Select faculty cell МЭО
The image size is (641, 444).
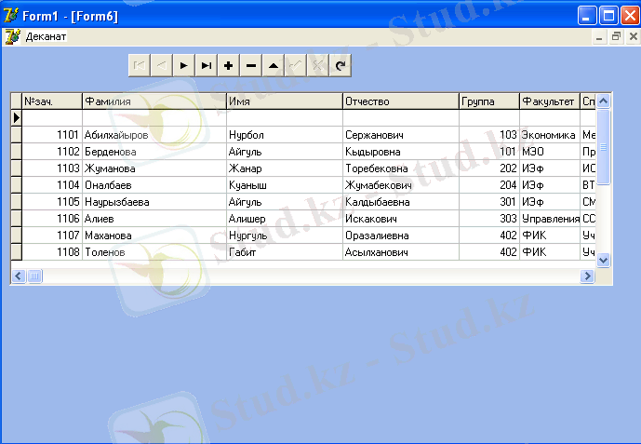tap(550, 152)
